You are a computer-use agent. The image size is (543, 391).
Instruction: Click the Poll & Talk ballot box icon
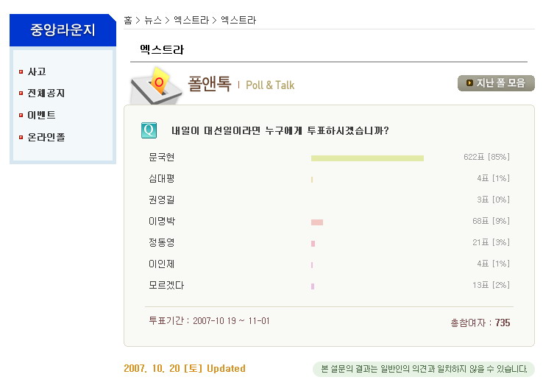click(x=157, y=85)
